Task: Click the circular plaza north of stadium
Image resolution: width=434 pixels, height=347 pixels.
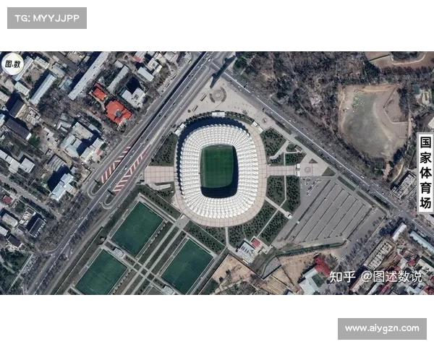Action: pos(218,95)
